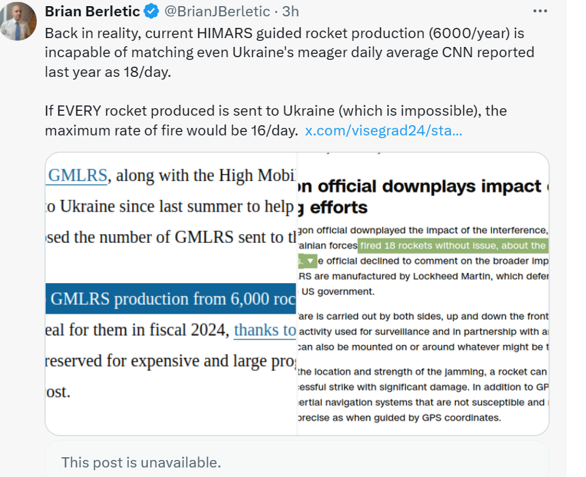Click the blue verified badge icon
The image size is (586, 477).
pos(152,12)
